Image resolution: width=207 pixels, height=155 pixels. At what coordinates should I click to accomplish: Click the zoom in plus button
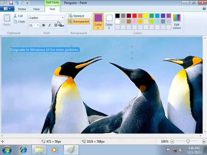204,142
